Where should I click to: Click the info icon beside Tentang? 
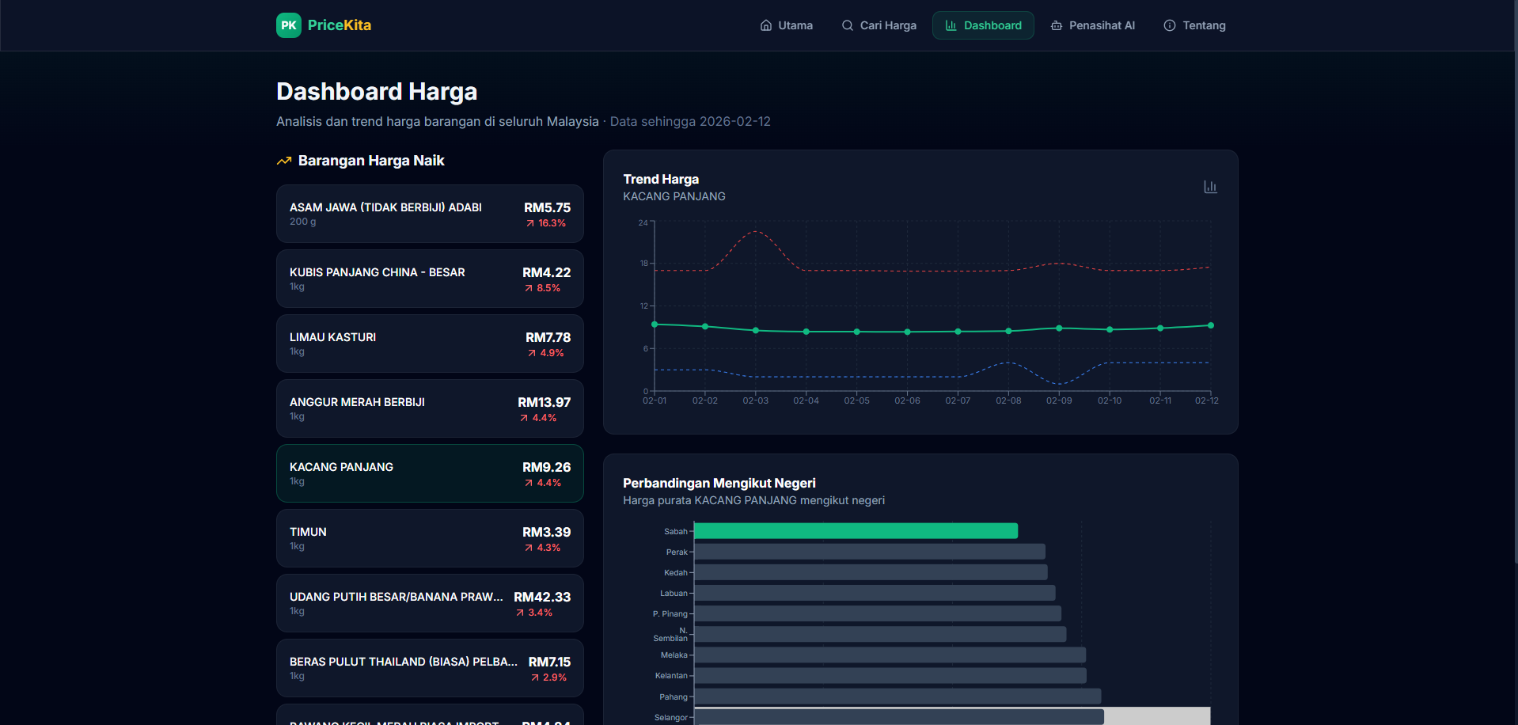coord(1169,25)
